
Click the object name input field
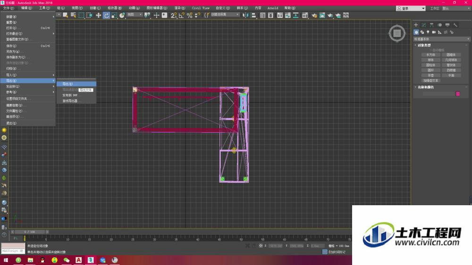(x=438, y=94)
